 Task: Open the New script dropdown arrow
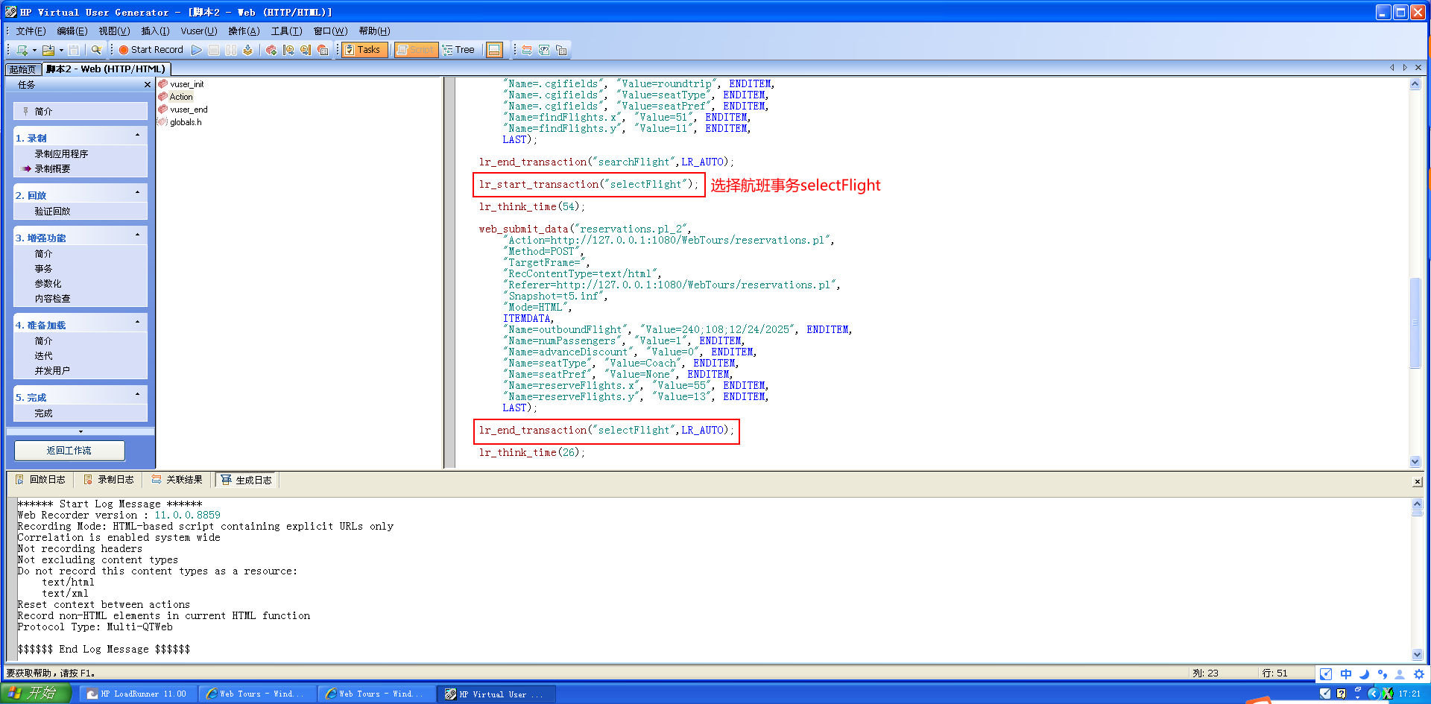[x=34, y=51]
